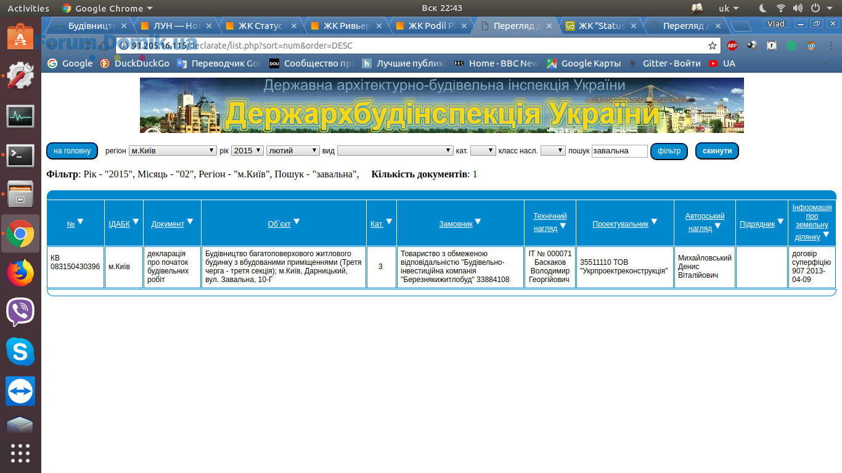Open the system power menu arrow

(829, 8)
